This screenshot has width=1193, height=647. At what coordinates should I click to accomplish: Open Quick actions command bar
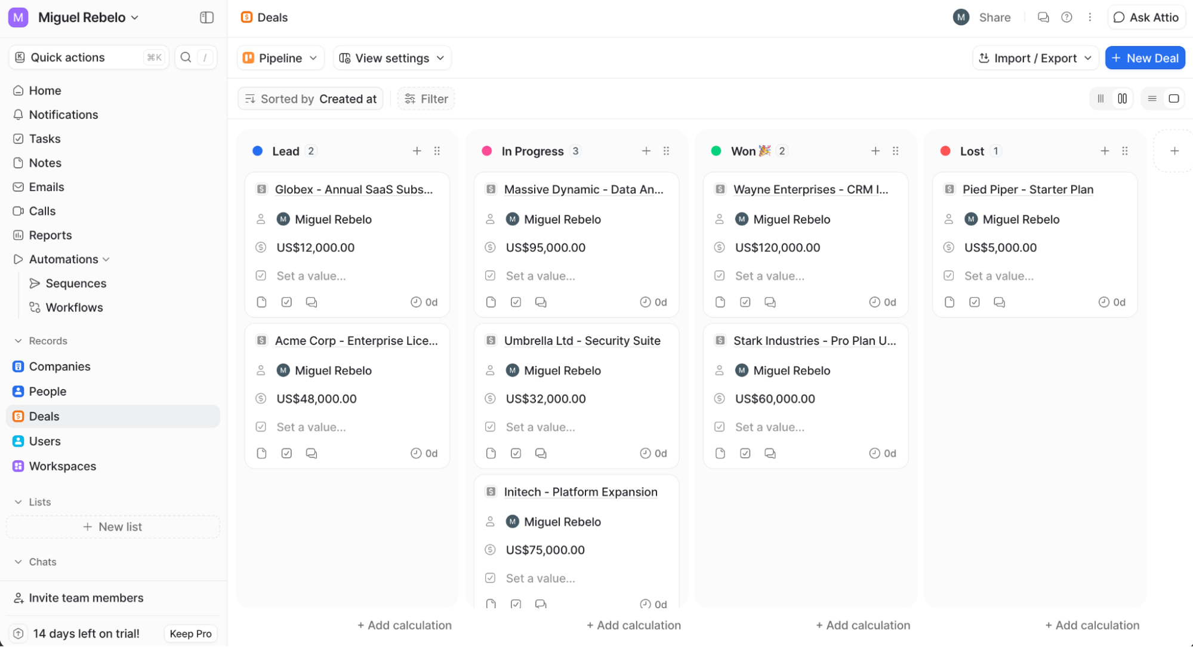point(88,57)
